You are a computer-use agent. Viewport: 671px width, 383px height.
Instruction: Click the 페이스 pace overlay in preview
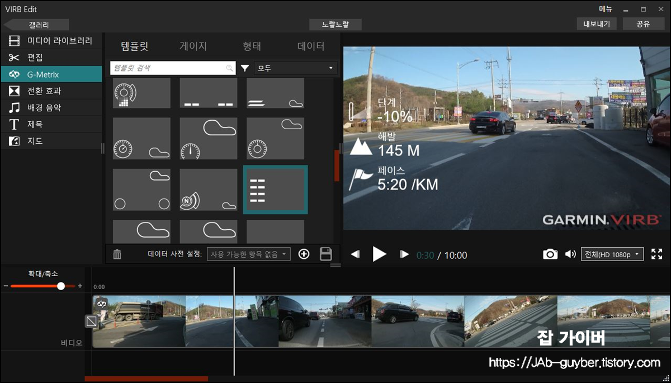pos(394,178)
